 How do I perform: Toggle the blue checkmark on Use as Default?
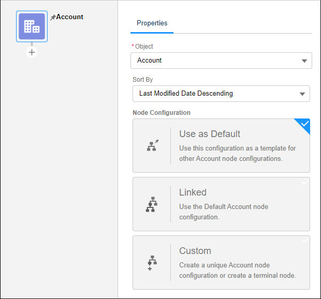coord(304,124)
